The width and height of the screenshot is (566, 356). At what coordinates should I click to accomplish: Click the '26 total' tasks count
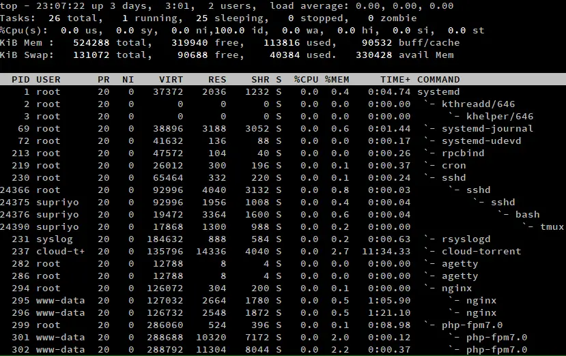click(x=72, y=18)
